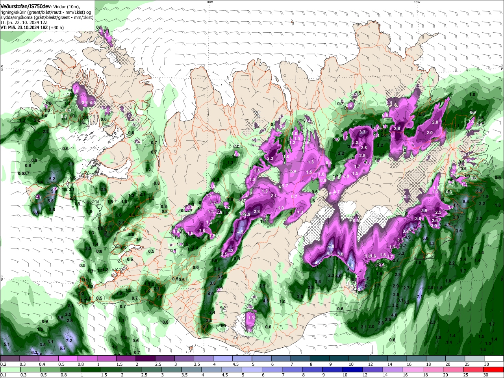Select the dark purple 2 swatch, upper legend row
Image resolution: width=504 pixels, height=378 pixels.
point(145,358)
